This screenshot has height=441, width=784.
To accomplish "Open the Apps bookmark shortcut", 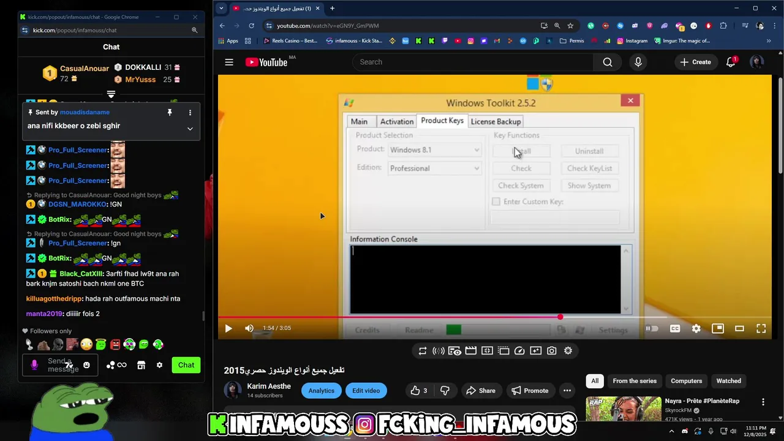I will pos(228,41).
